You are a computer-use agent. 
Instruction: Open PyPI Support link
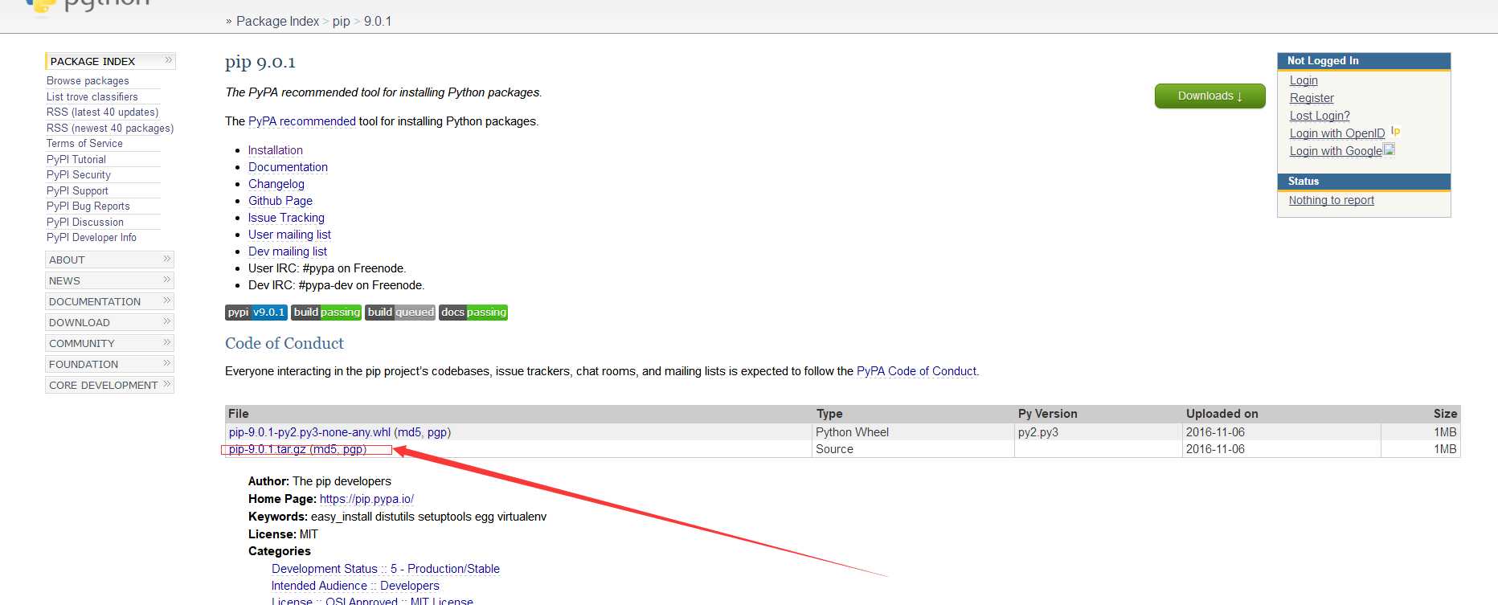click(x=77, y=190)
